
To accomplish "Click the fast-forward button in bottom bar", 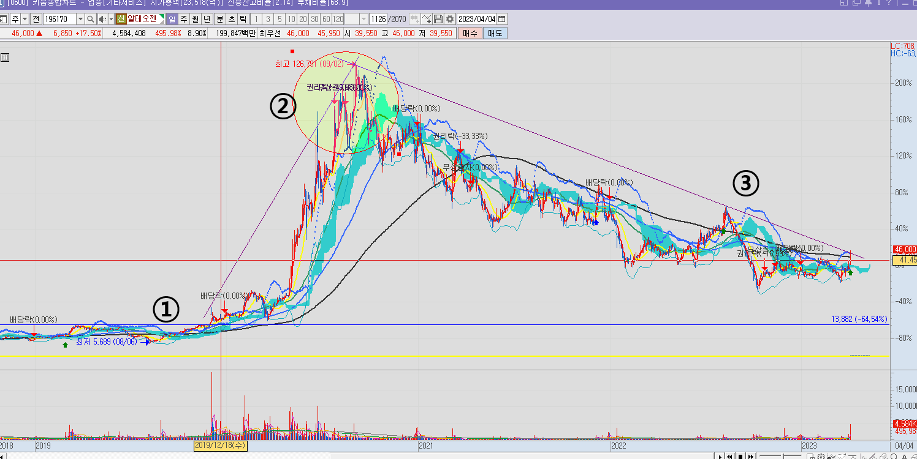I will (x=750, y=457).
